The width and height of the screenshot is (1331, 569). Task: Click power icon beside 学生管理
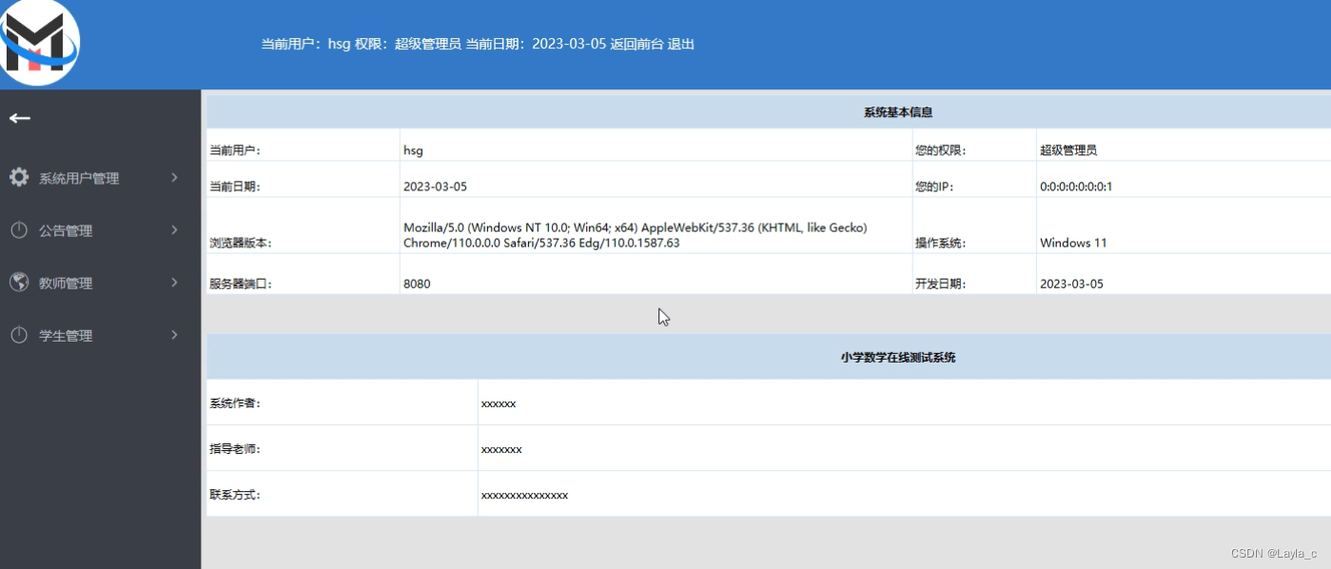(x=19, y=335)
